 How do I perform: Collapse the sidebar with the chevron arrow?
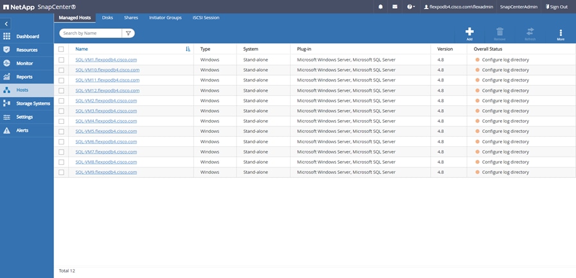pyautogui.click(x=6, y=24)
